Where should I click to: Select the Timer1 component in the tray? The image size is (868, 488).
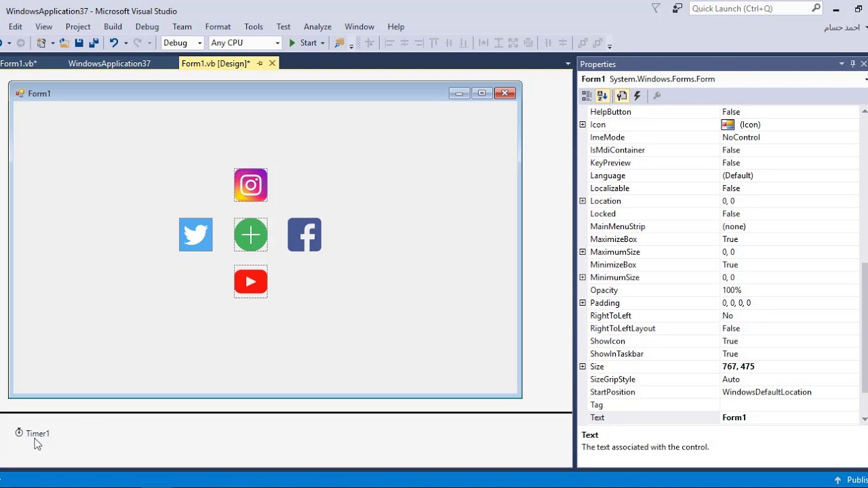[33, 433]
